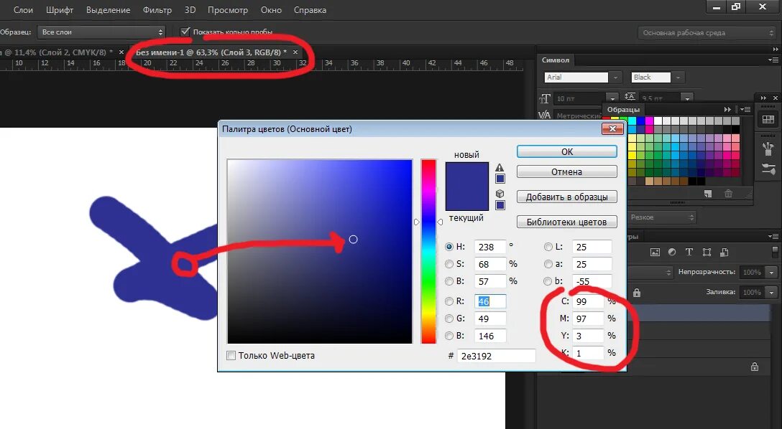Close the Без имени-1 document tab
Screen dimensions: 782x429
click(x=295, y=52)
